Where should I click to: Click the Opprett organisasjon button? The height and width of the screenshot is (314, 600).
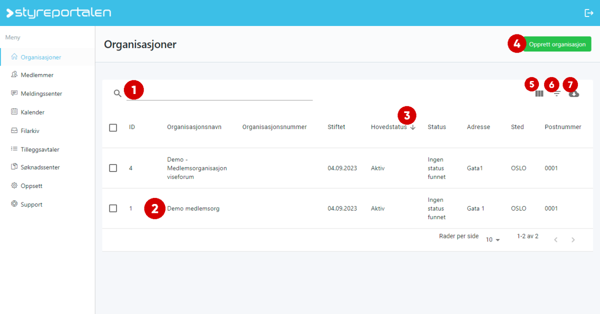point(557,44)
